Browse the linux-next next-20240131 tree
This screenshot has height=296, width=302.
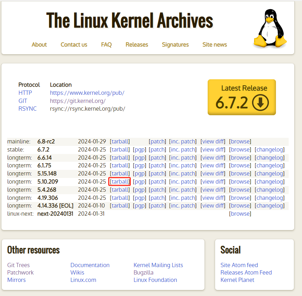[240, 214]
